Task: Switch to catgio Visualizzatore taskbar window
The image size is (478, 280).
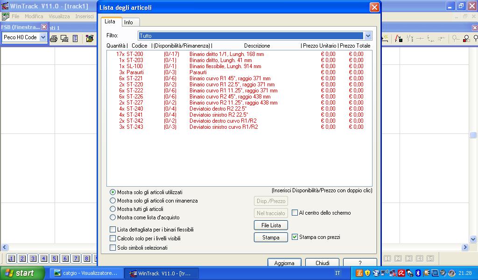Action: (x=86, y=273)
